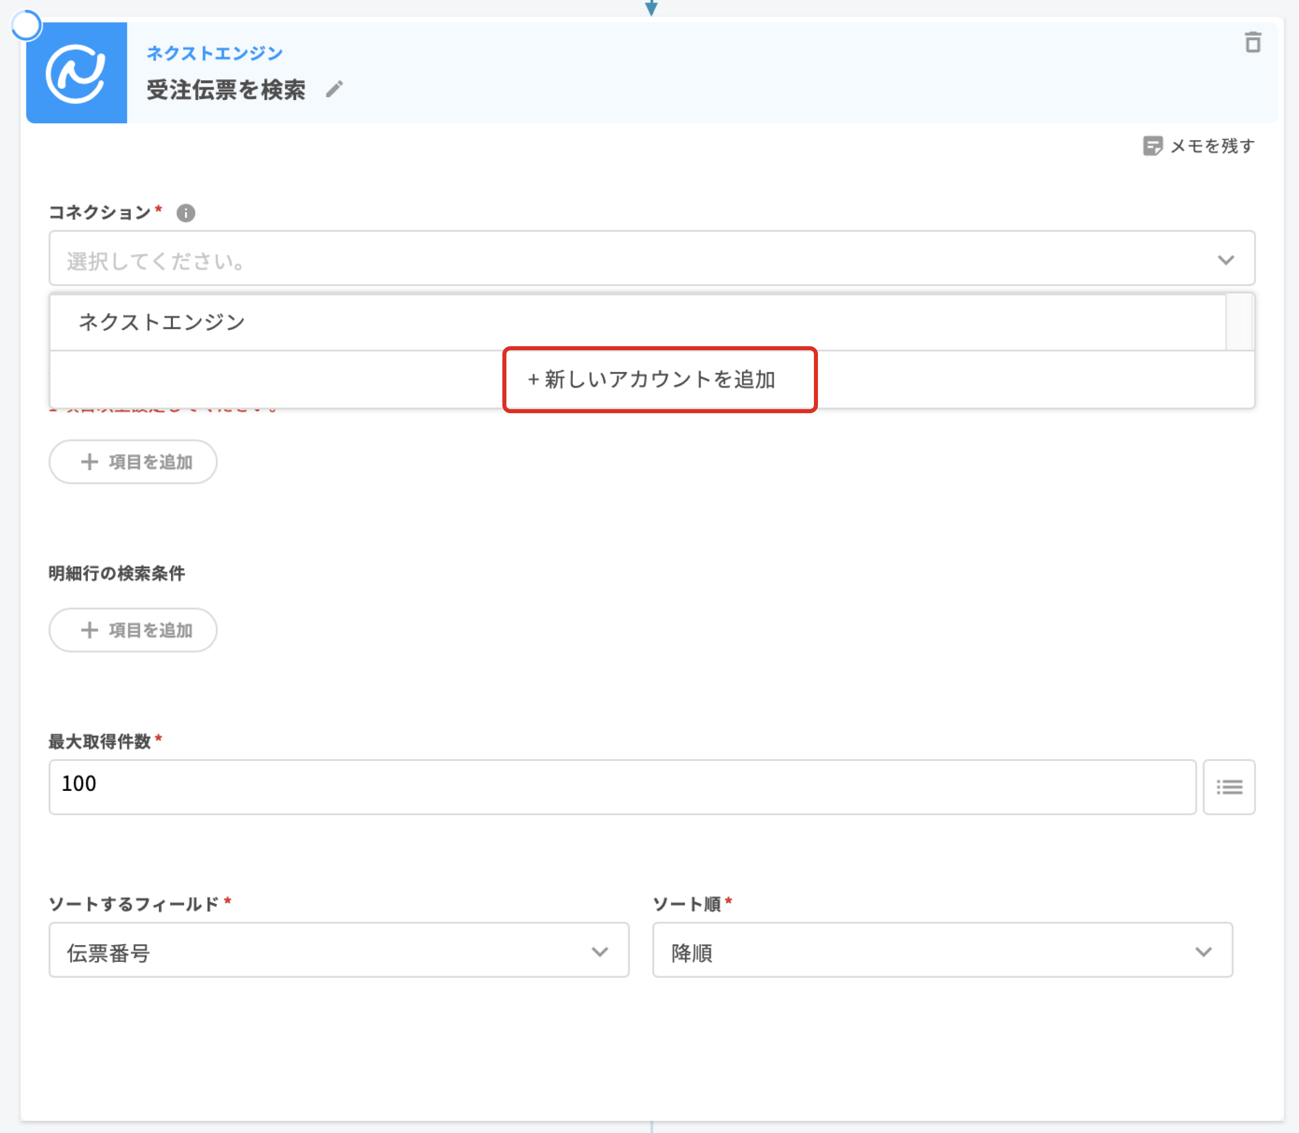Click the Next Engine app logo
Viewport: 1299px width, 1133px height.
click(77, 73)
